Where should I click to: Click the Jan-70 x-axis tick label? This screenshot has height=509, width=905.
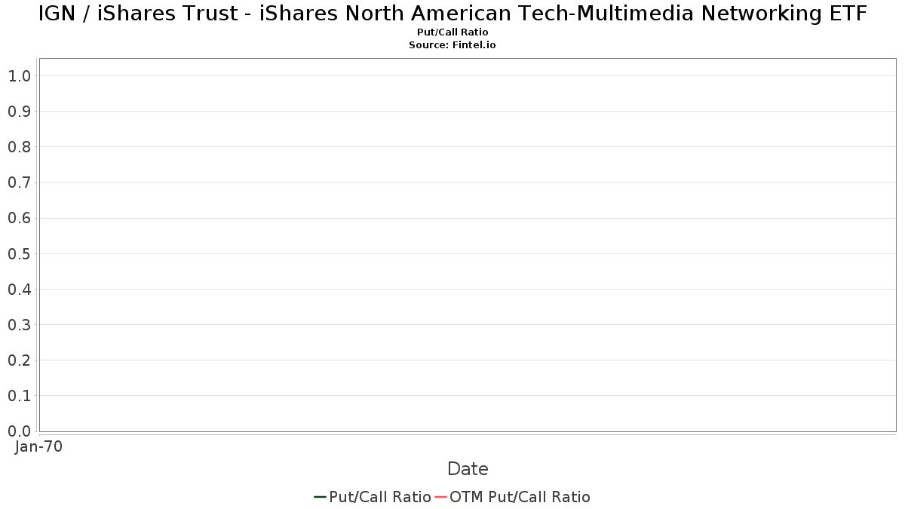pyautogui.click(x=38, y=446)
